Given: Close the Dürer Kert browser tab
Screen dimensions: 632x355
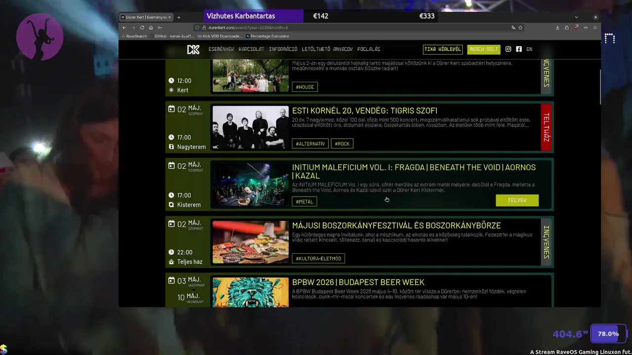Looking at the screenshot, I should [x=169, y=17].
